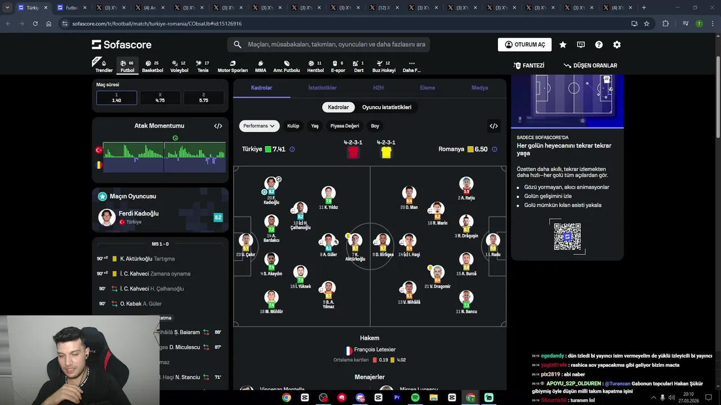721x405 pixels.
Task: Switch to the H2H tab
Action: (378, 88)
